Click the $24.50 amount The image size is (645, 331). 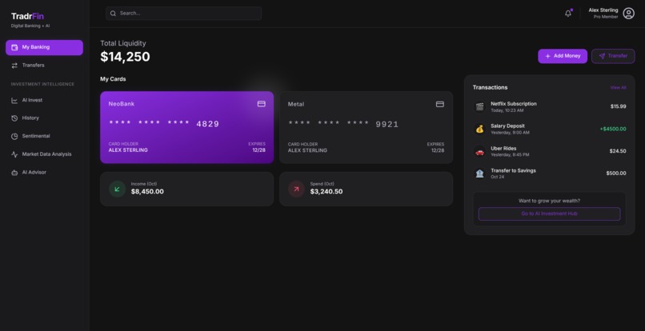[x=618, y=151]
